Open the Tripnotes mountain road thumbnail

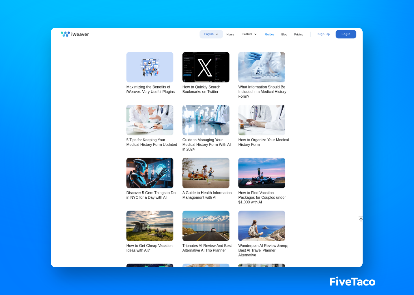point(206,226)
